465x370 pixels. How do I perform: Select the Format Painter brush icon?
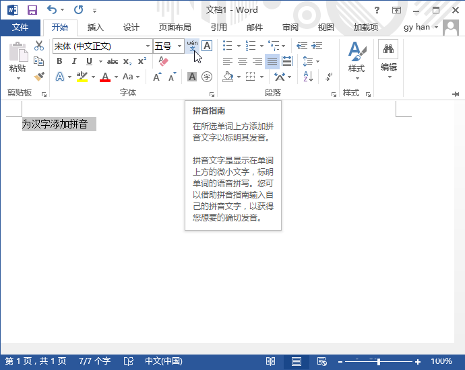(x=39, y=77)
